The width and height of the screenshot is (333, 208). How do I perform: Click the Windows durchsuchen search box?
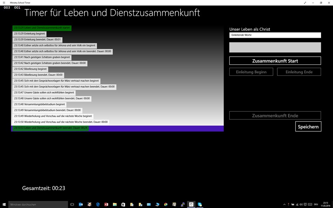pyautogui.click(x=38, y=204)
